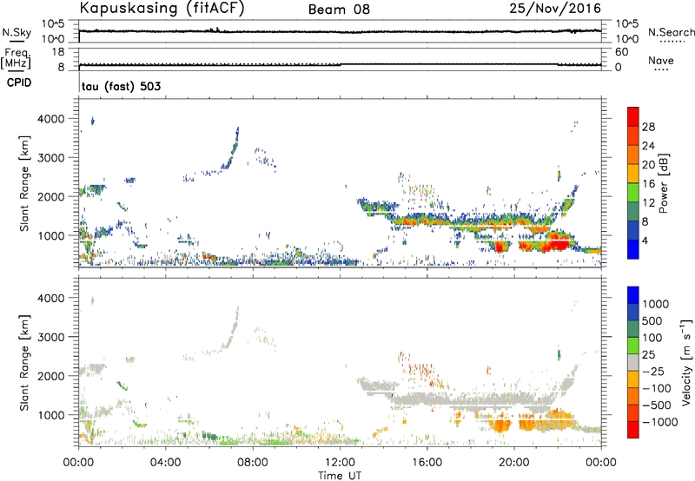The image size is (695, 481).
Task: Click the '20:00' time tick label
Action: coord(514,463)
